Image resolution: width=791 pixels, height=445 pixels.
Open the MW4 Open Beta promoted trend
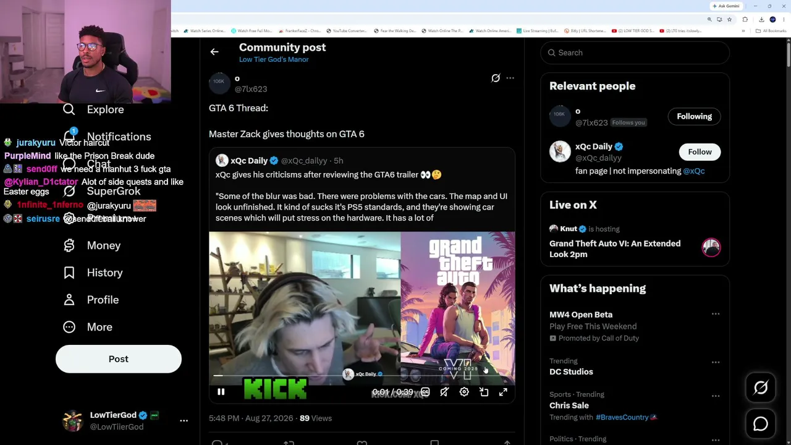(581, 315)
